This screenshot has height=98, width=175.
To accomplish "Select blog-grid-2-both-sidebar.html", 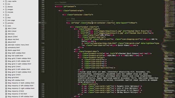I will pyautogui.click(x=19, y=58).
